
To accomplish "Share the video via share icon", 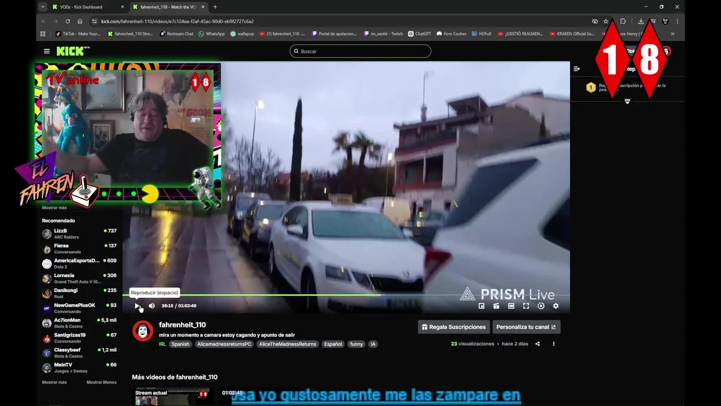I will pyautogui.click(x=537, y=343).
